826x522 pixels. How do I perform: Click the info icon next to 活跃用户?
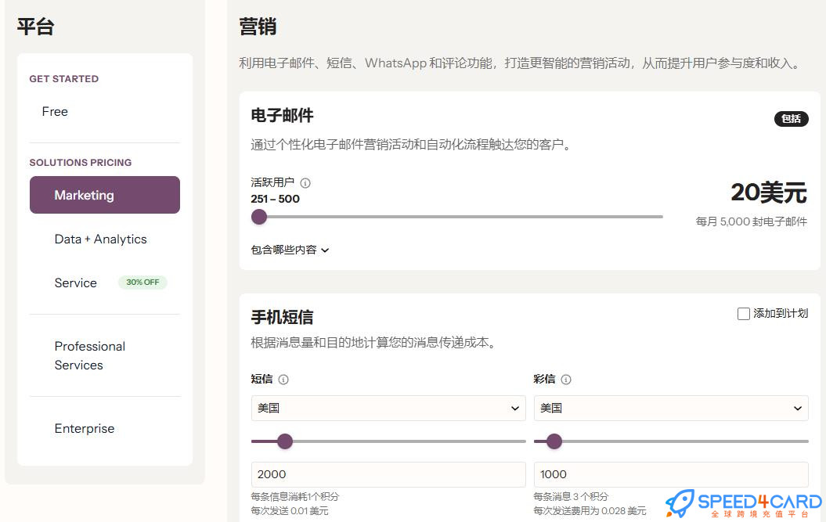(305, 183)
